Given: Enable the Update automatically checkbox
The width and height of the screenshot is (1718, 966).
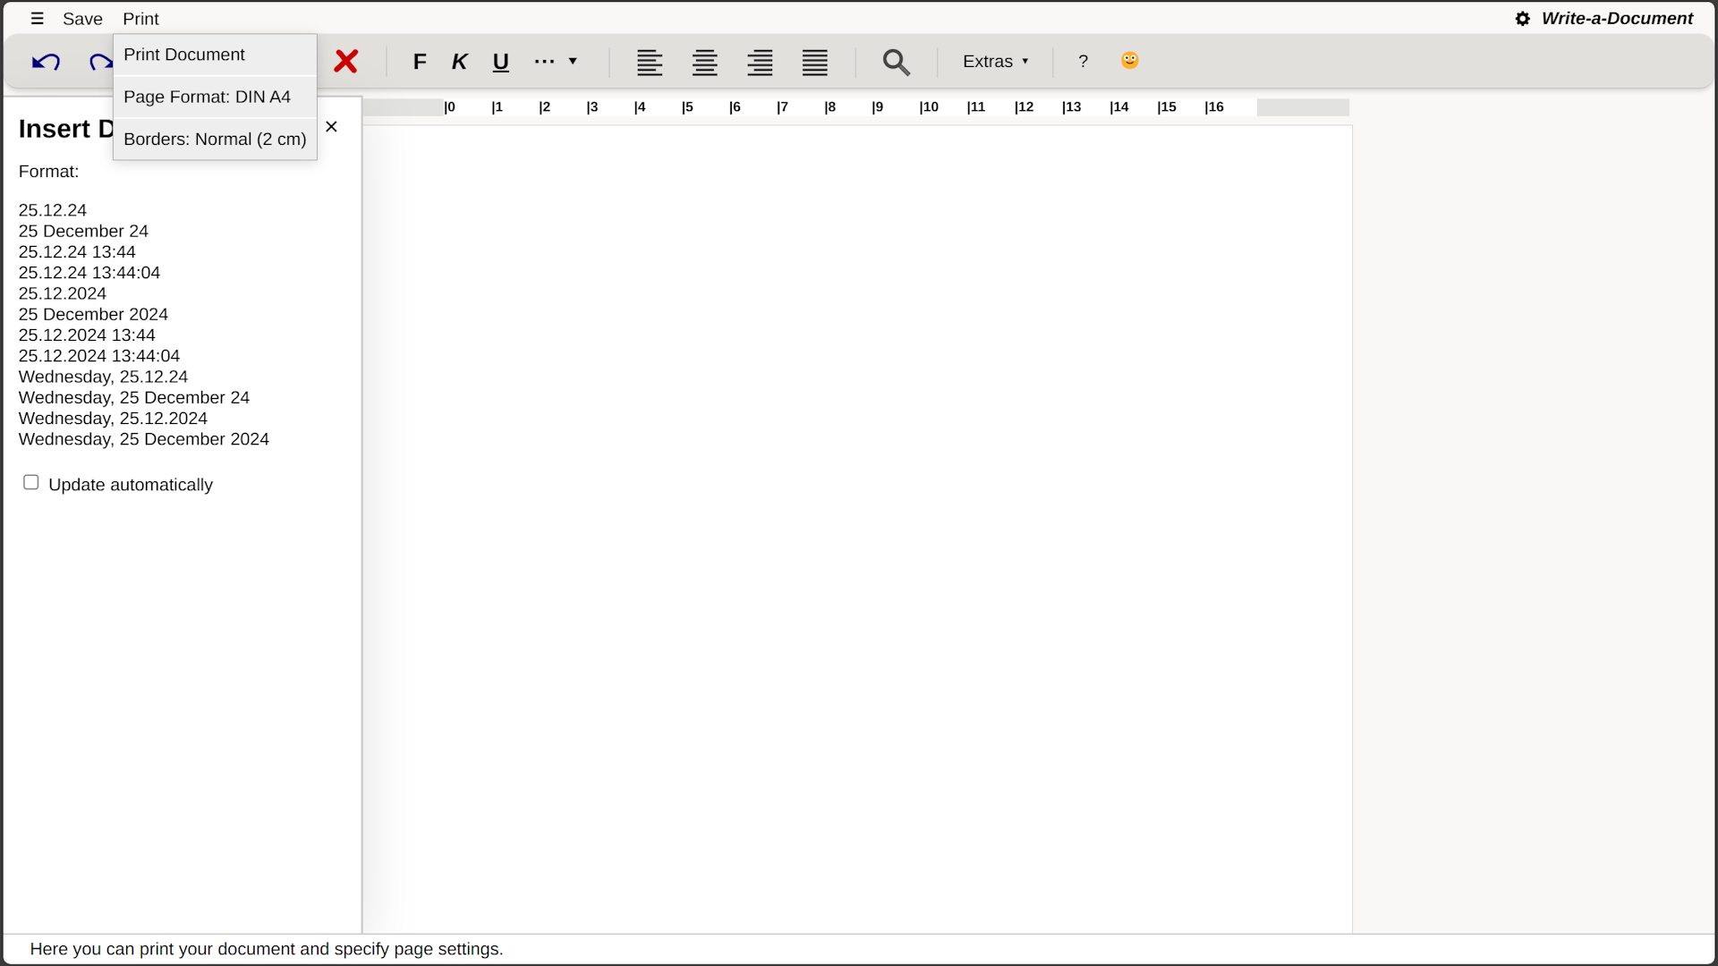Looking at the screenshot, I should tap(30, 481).
